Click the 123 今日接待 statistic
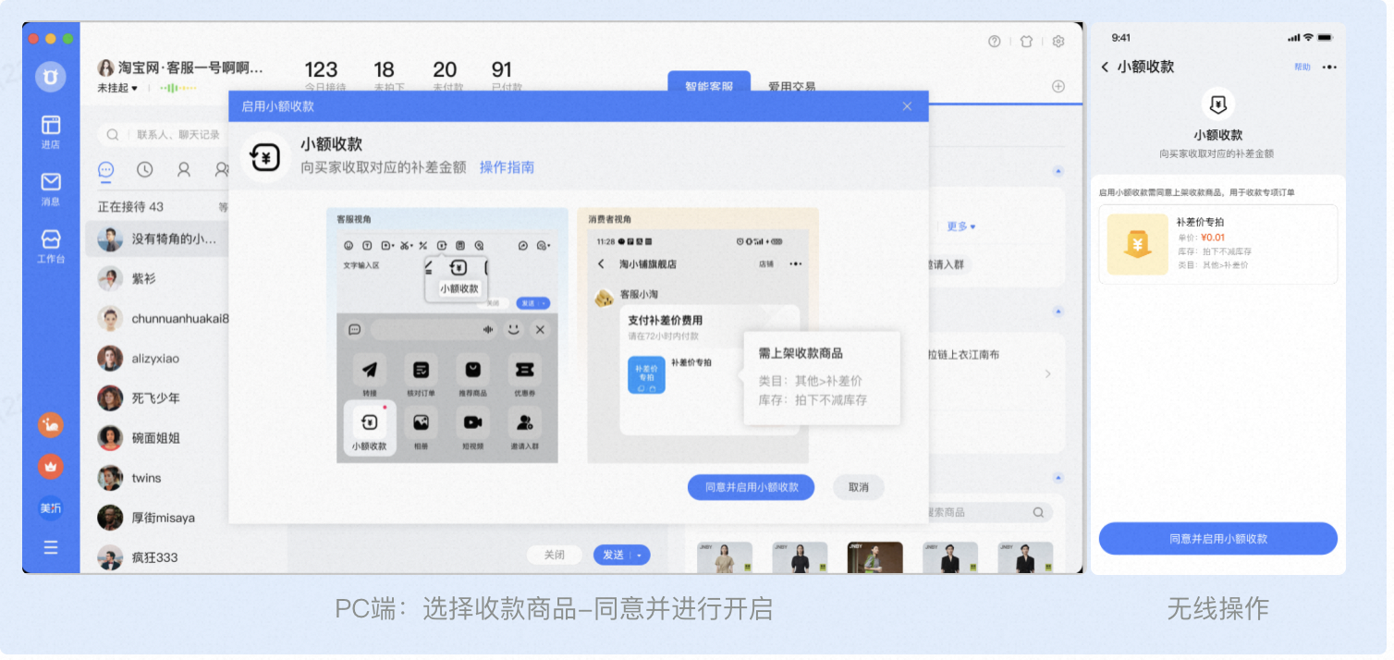Viewport: 1394px width, 660px height. pyautogui.click(x=324, y=76)
